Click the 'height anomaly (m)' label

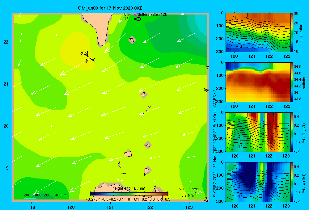[x=129, y=188]
